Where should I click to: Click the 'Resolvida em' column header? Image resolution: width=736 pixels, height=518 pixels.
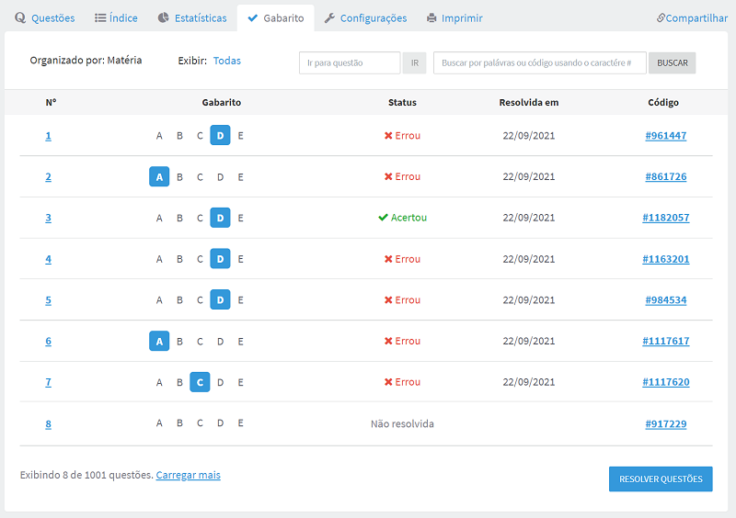coord(528,102)
